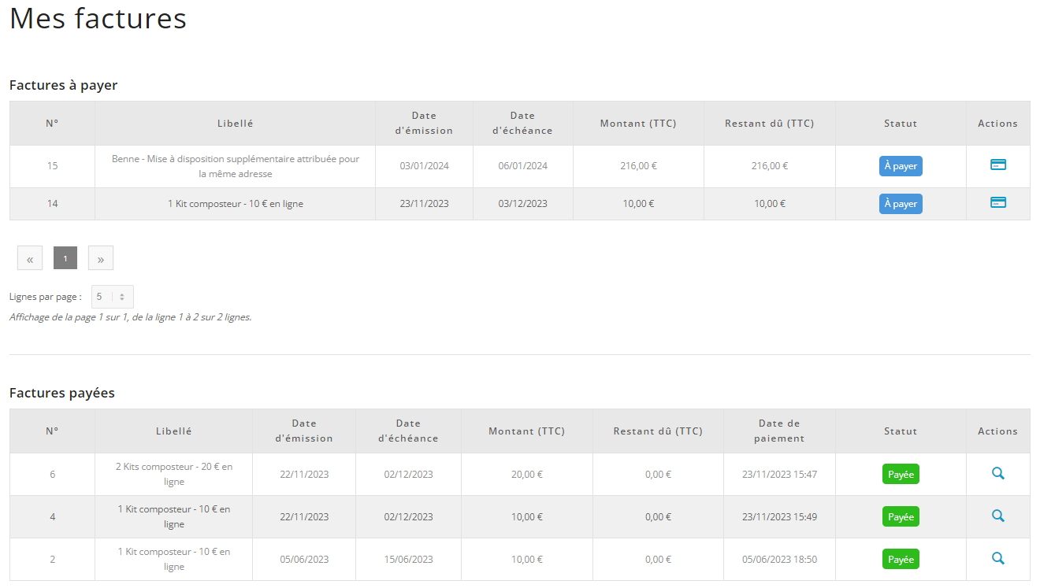This screenshot has width=1040, height=588.
Task: Click the Payée badge for invoice 2
Action: [x=900, y=560]
